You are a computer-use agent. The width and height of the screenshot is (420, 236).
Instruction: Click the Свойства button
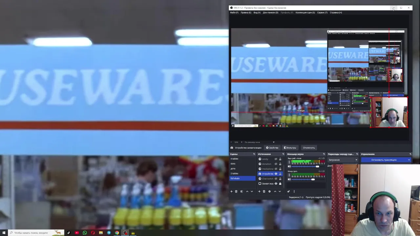272,148
